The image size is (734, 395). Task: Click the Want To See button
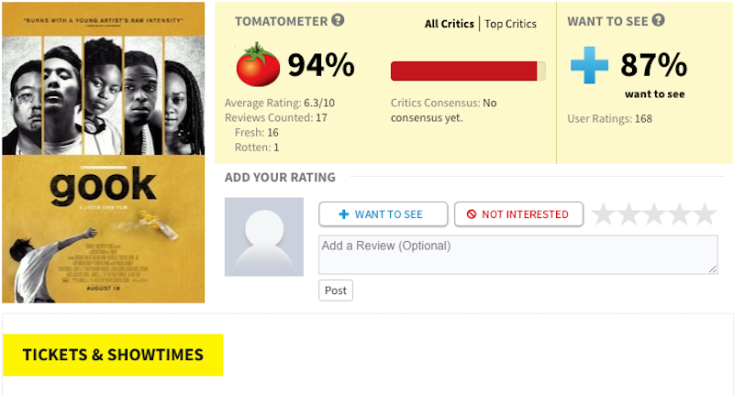(383, 214)
